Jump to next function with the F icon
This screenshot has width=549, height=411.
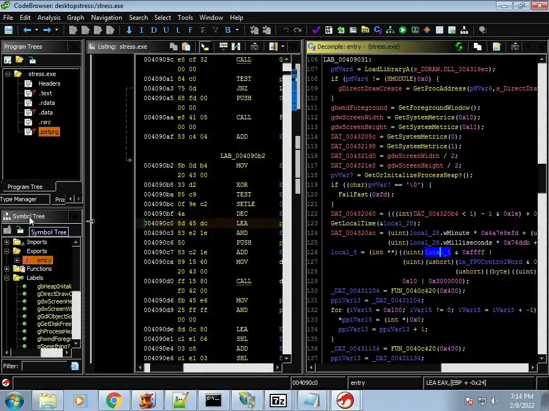(190, 30)
